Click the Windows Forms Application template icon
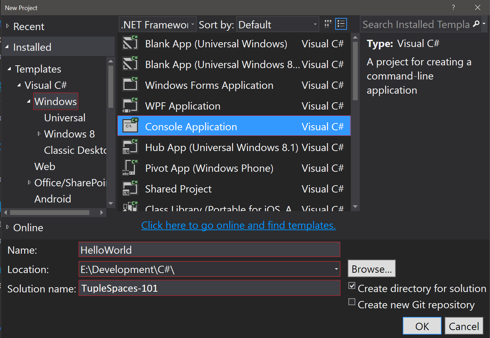 130,85
